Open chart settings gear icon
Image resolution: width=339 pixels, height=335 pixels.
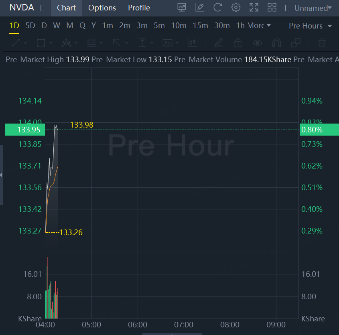[x=235, y=8]
